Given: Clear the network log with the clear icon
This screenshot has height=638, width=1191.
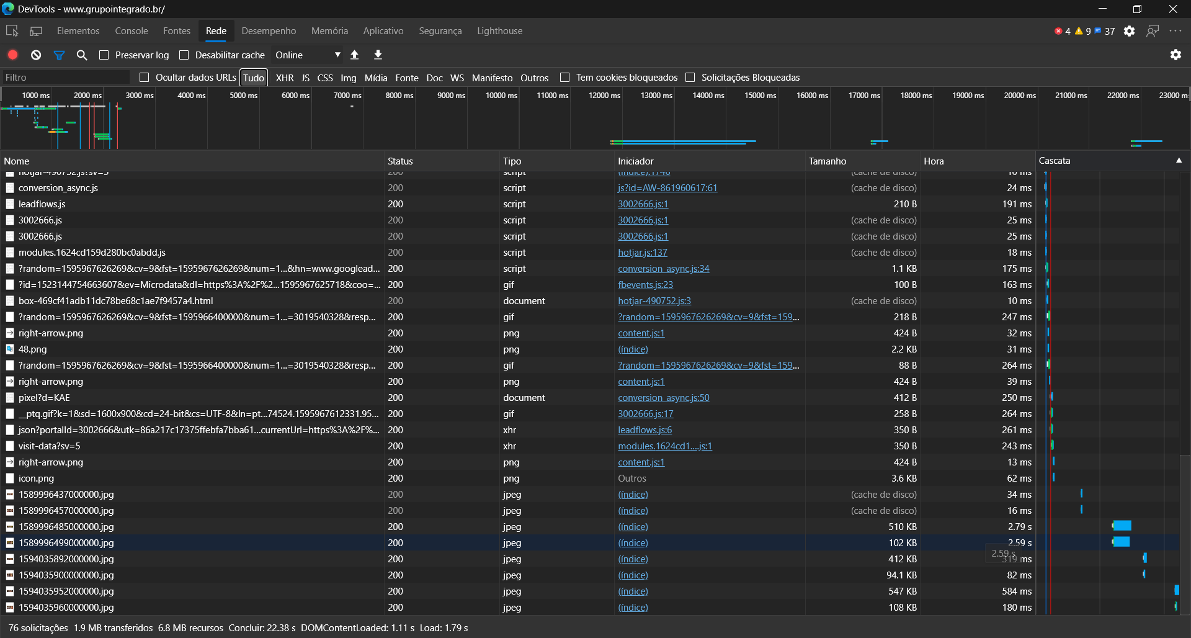Looking at the screenshot, I should (x=36, y=55).
